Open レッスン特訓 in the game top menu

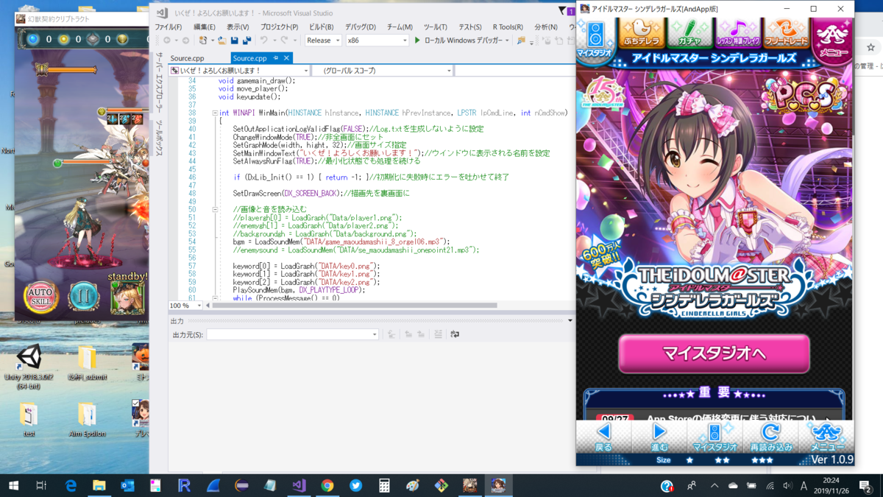[x=737, y=33]
